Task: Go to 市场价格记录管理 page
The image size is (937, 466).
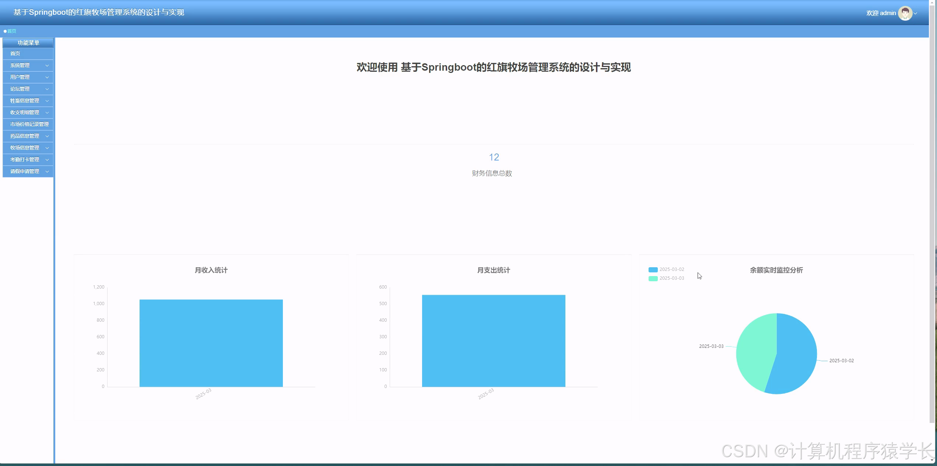Action: [29, 124]
